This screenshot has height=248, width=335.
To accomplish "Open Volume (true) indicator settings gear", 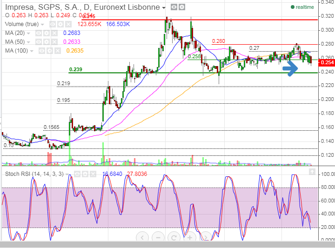I will point(60,24).
